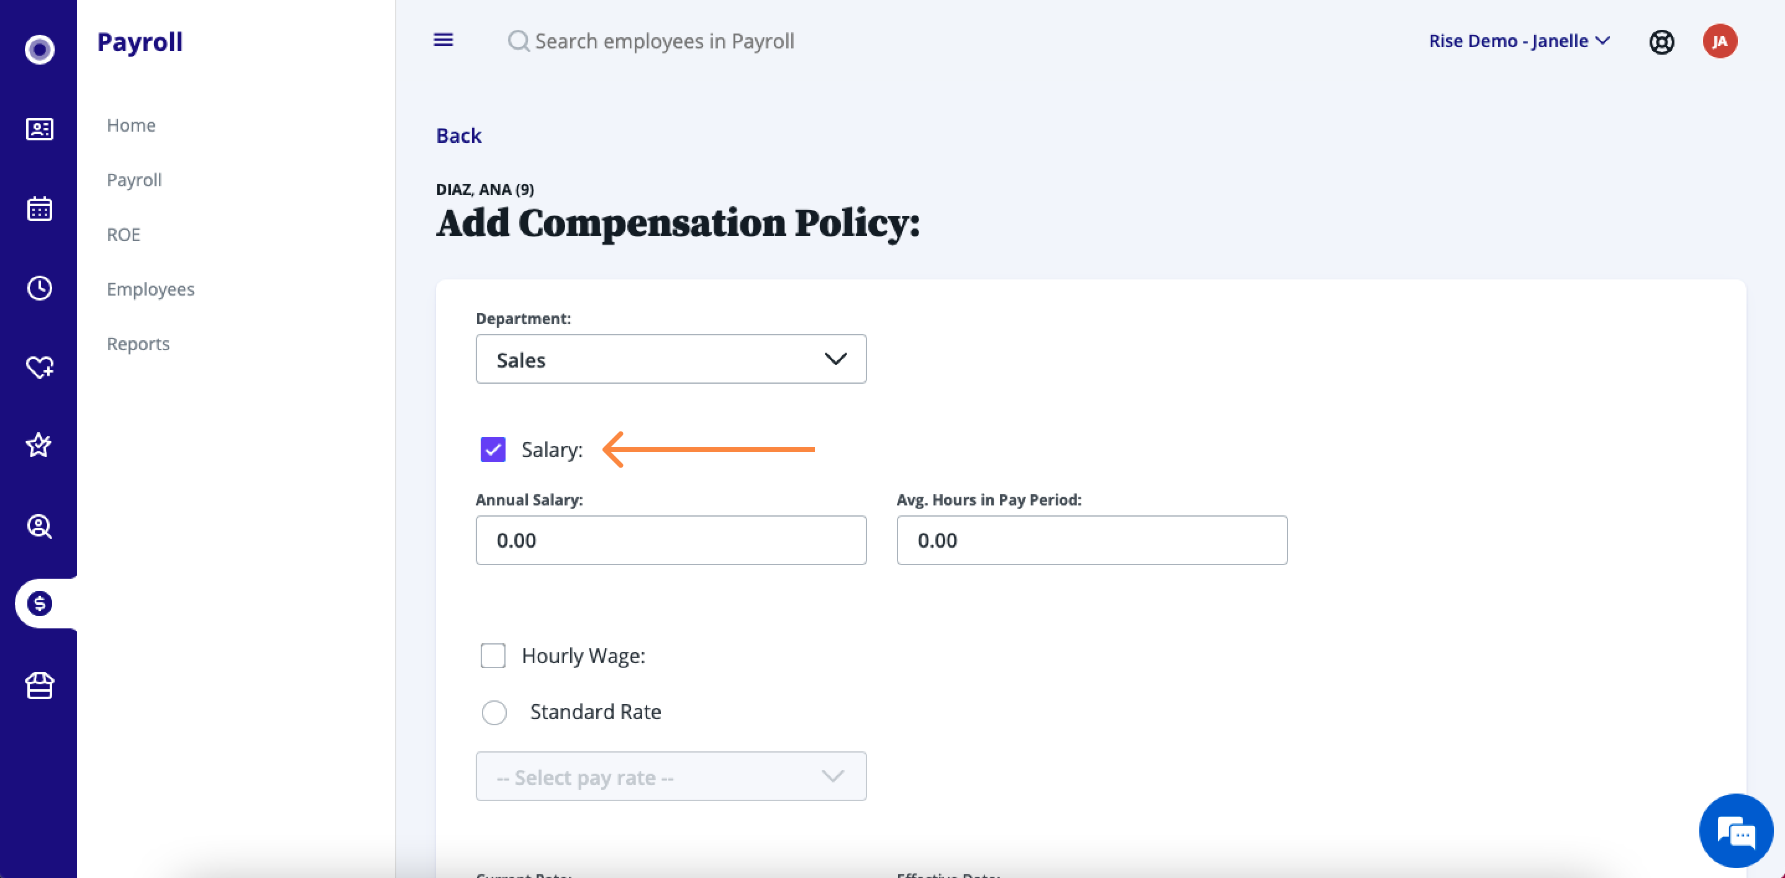Open Reports in Payroll menu
The width and height of the screenshot is (1785, 878).
pyautogui.click(x=138, y=344)
